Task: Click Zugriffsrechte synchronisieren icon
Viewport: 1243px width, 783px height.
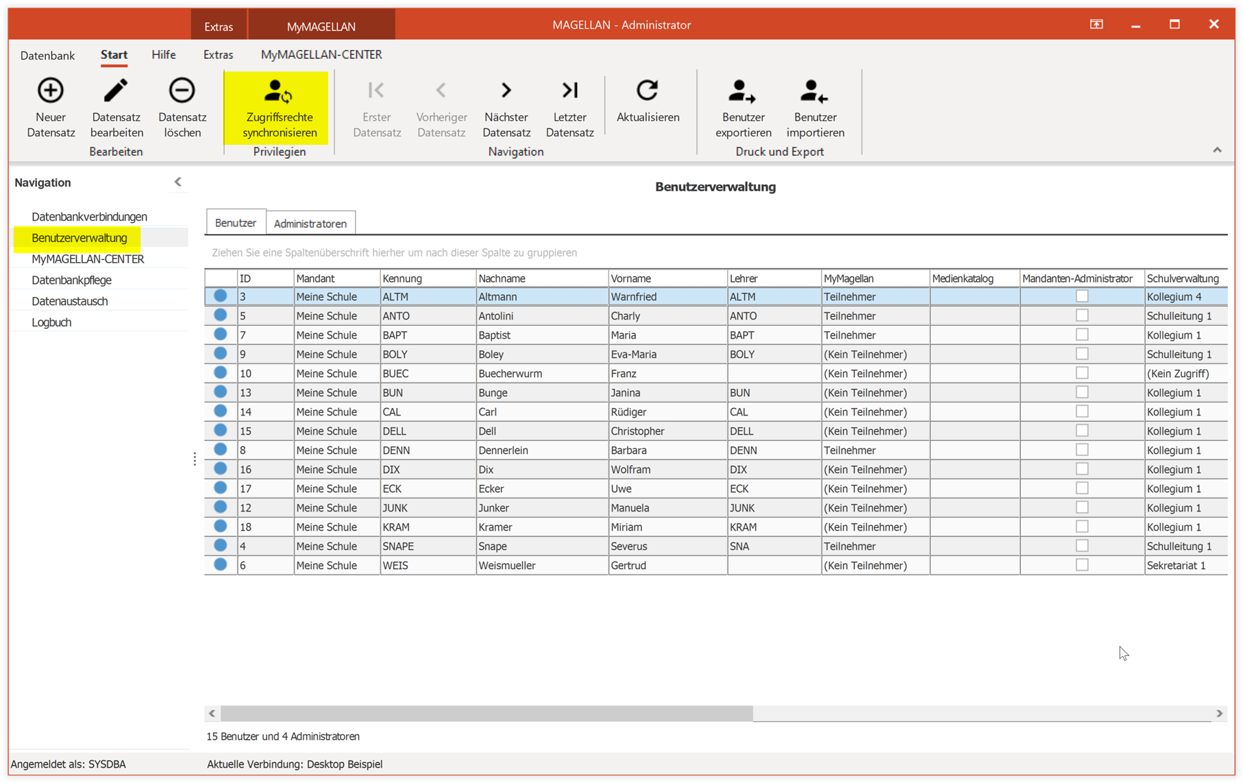Action: [x=279, y=91]
